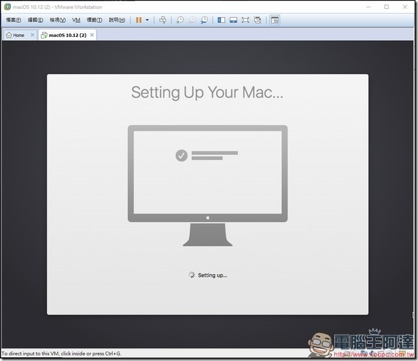Pause the virtual machine with the orange button
This screenshot has width=418, height=361.
tap(139, 20)
